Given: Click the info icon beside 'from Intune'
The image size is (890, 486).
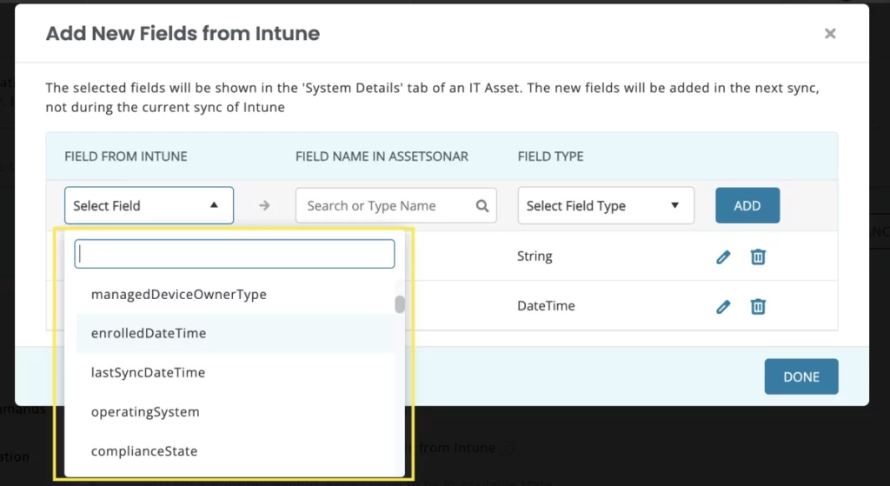Looking at the screenshot, I should [507, 449].
